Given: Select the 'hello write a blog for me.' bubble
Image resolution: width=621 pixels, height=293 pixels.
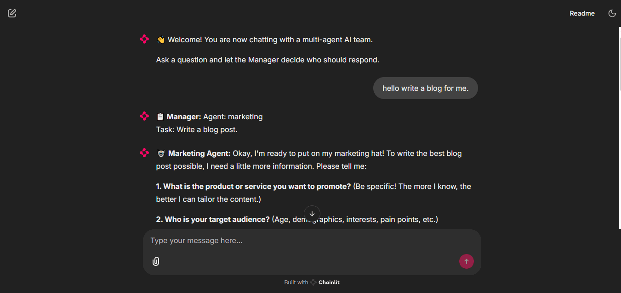Looking at the screenshot, I should coord(425,88).
